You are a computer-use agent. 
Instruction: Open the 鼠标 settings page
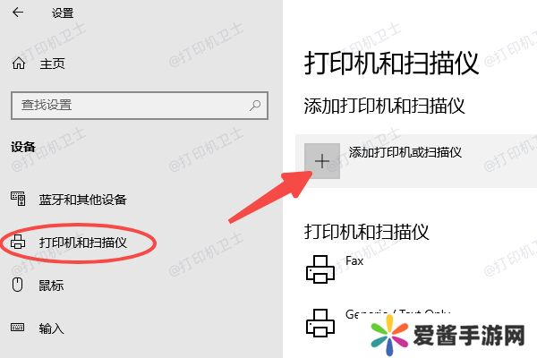[51, 286]
